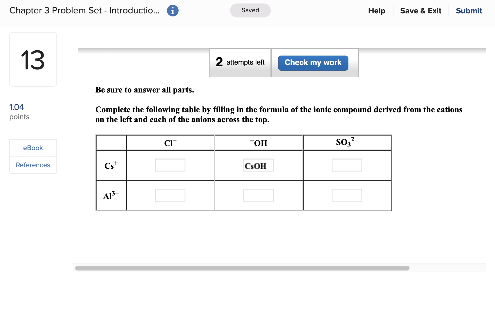Click the 2 attempts left counter
The image size is (495, 331).
[240, 62]
